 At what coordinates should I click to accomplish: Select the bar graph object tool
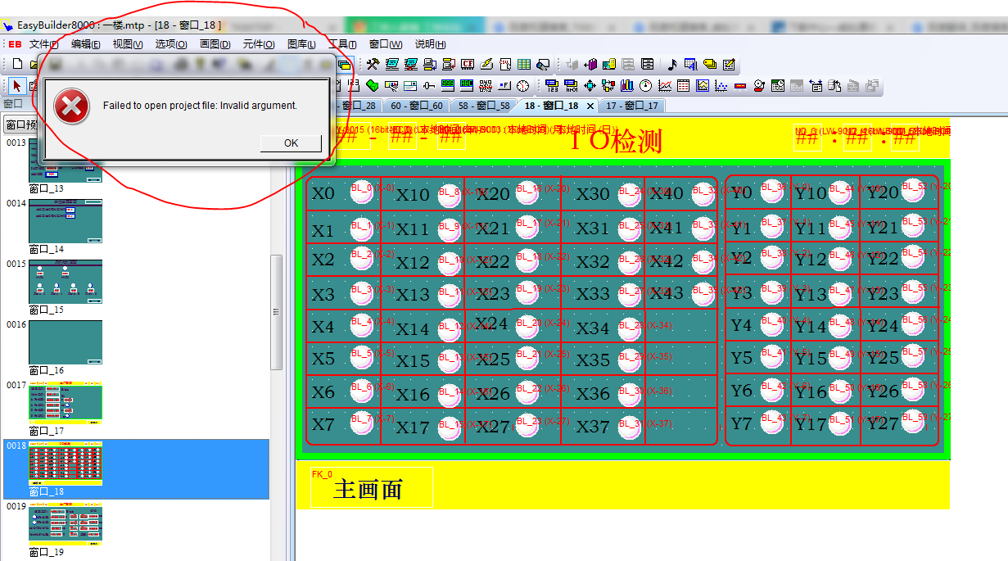point(627,85)
